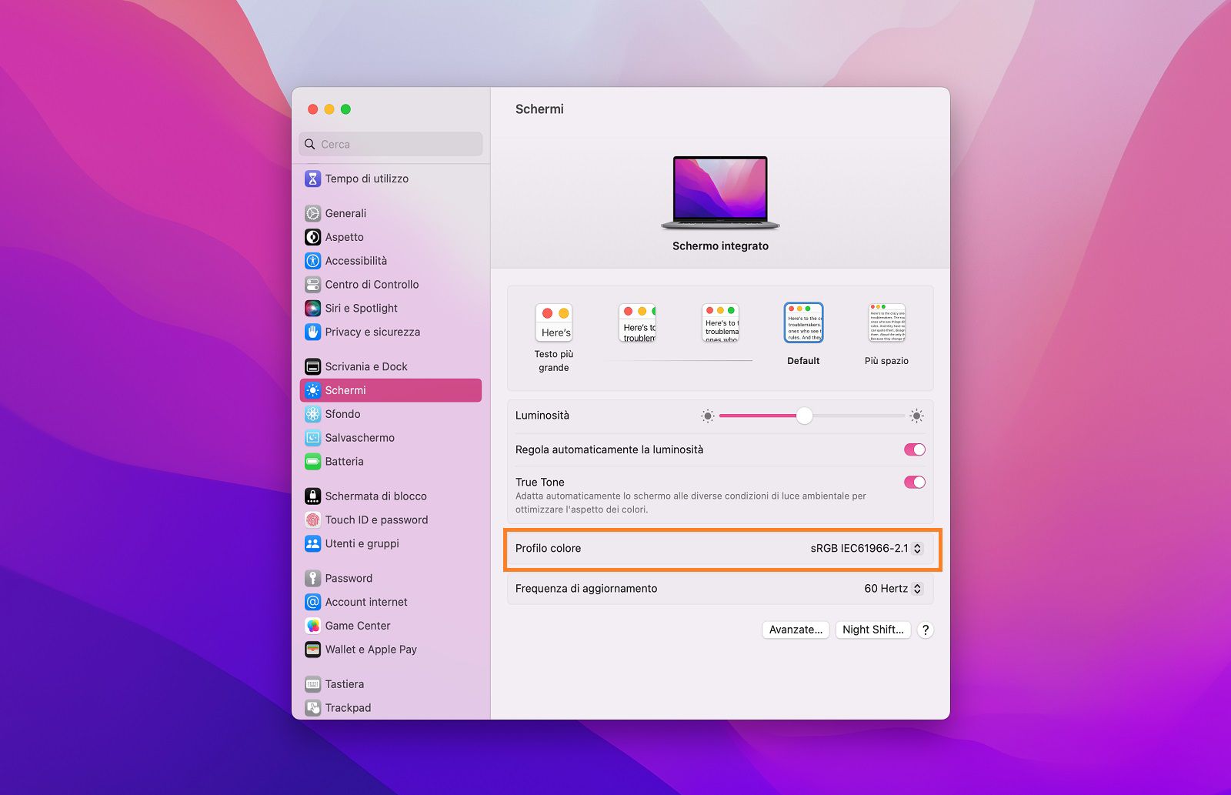Click the Schermata di blocco lock icon
The image size is (1231, 795).
[x=312, y=496]
